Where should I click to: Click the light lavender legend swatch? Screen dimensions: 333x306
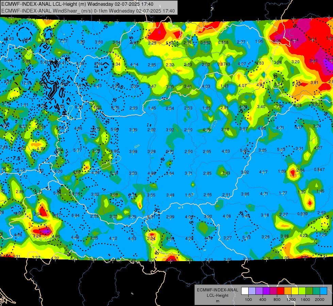point(252,291)
